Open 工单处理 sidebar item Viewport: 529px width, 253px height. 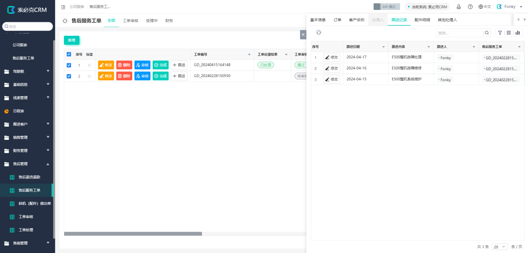click(26, 230)
